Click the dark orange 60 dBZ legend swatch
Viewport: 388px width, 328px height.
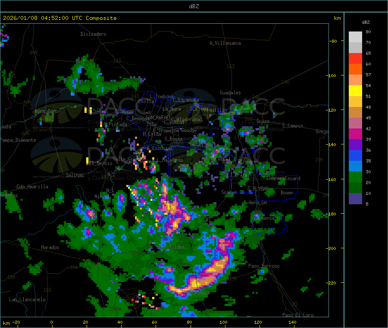[355, 69]
